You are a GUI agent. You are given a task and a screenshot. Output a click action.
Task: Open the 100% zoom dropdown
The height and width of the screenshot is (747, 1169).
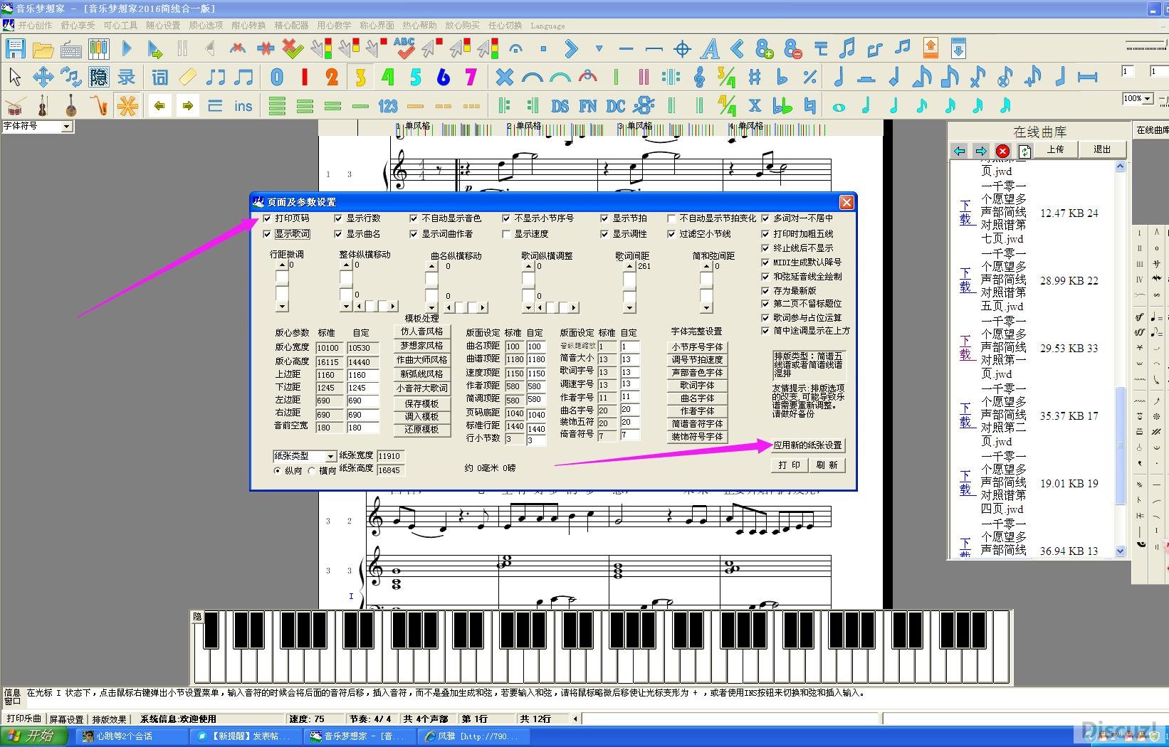tap(1148, 99)
